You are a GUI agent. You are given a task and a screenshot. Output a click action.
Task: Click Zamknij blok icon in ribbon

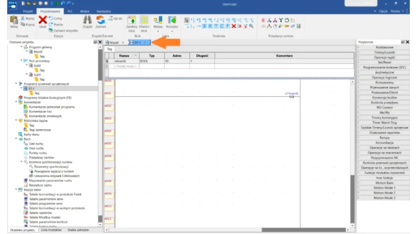tap(132, 20)
